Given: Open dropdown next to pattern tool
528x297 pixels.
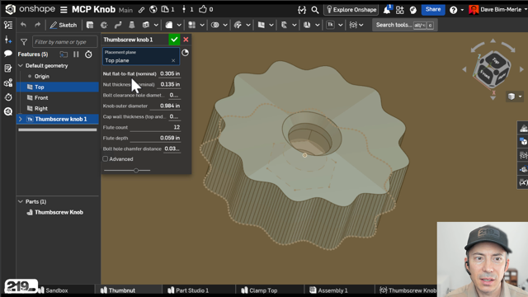Looking at the screenshot, I should (202, 25).
